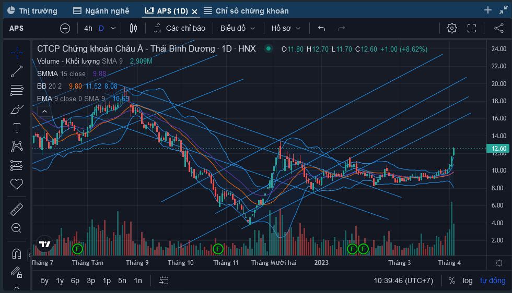Switch to the Ngành nghề tab

(101, 11)
